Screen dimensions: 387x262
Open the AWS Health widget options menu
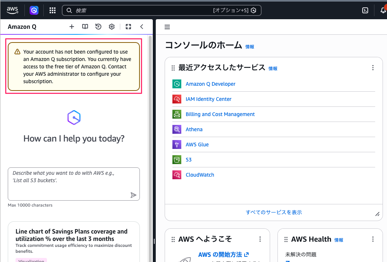tap(373, 239)
